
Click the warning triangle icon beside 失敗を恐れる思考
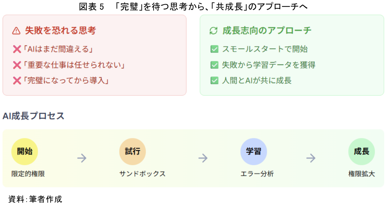pyautogui.click(x=16, y=31)
